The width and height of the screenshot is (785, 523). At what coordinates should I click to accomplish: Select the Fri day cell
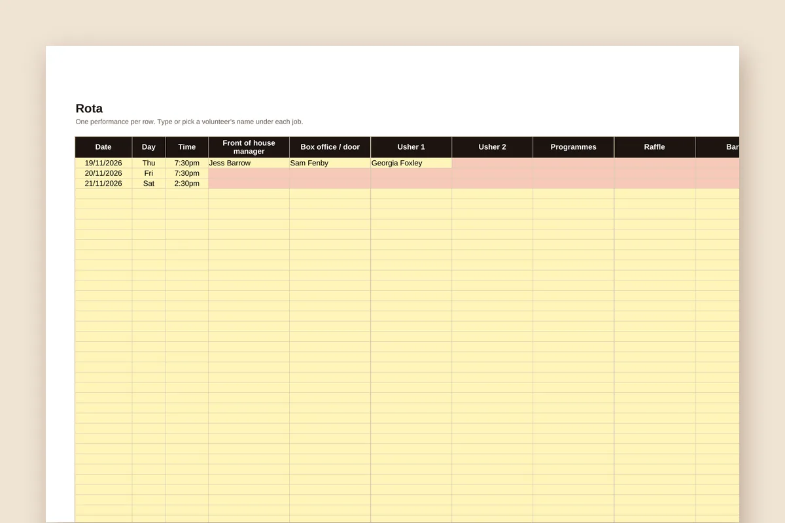coord(148,173)
